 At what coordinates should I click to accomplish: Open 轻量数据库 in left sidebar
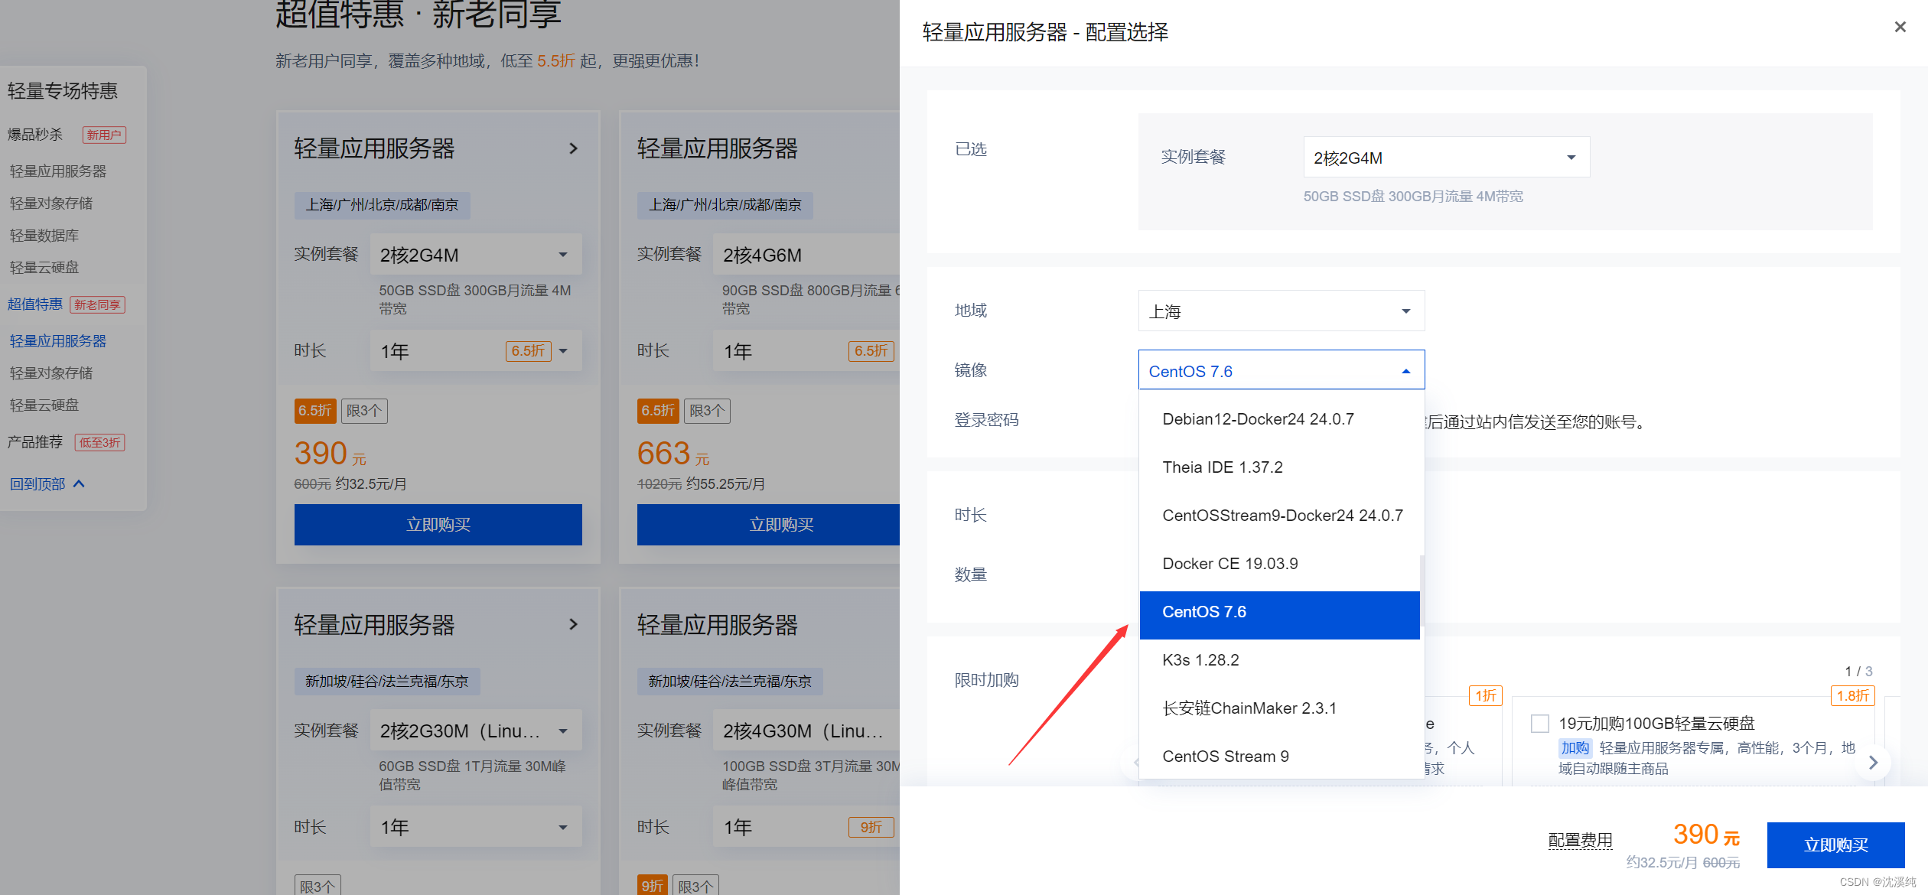click(x=44, y=236)
